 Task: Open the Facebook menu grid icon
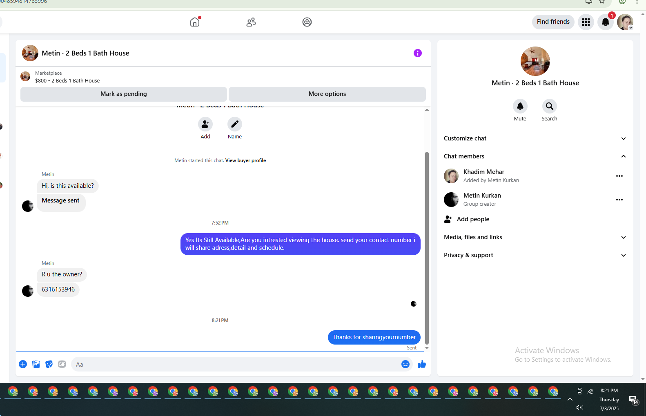[586, 22]
